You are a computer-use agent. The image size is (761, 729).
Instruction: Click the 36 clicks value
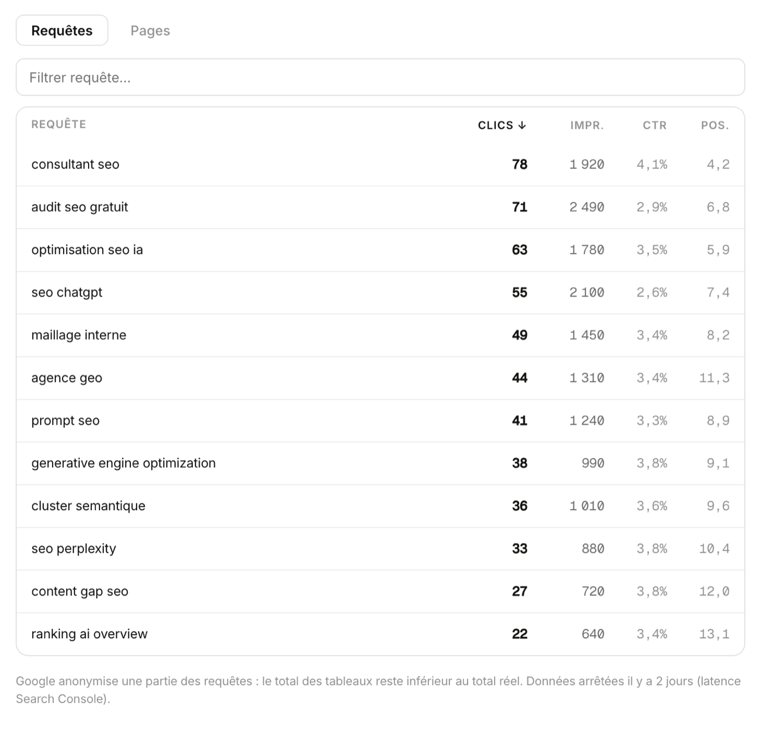(x=520, y=506)
